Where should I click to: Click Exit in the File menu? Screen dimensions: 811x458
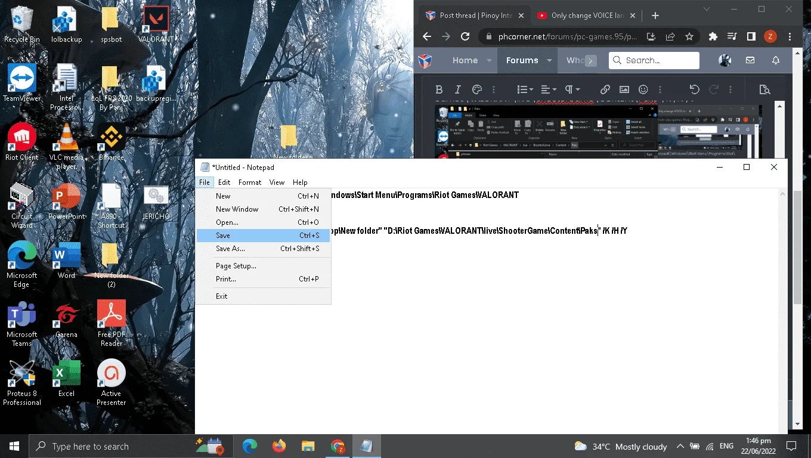tap(263, 296)
